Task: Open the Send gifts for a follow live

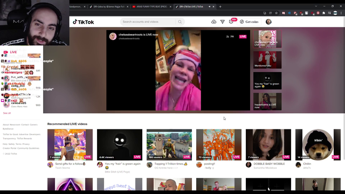Action: click(70, 145)
